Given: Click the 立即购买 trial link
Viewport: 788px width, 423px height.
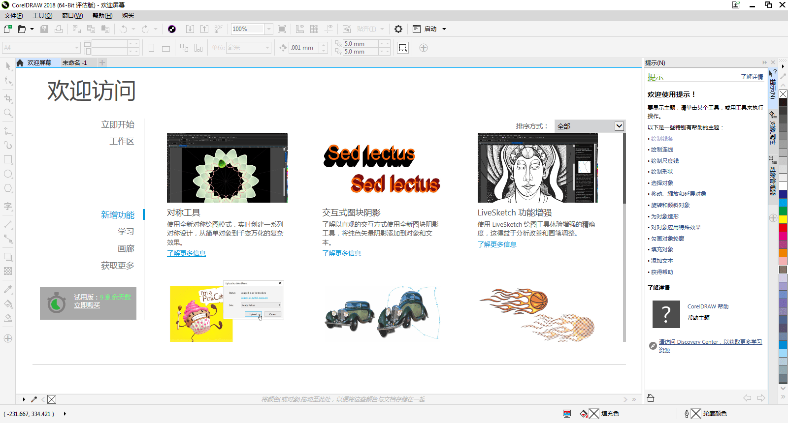Looking at the screenshot, I should 87,305.
